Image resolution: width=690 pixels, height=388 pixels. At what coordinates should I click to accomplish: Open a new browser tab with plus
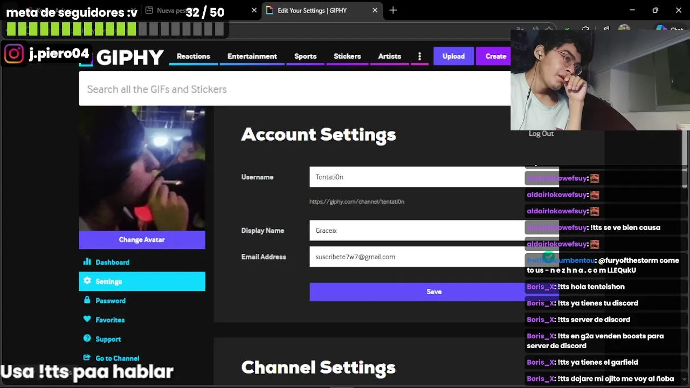point(393,10)
